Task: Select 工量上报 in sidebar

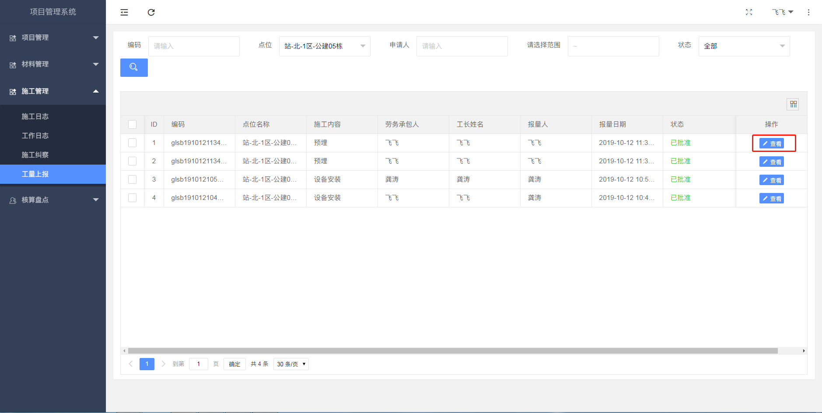Action: (53, 174)
